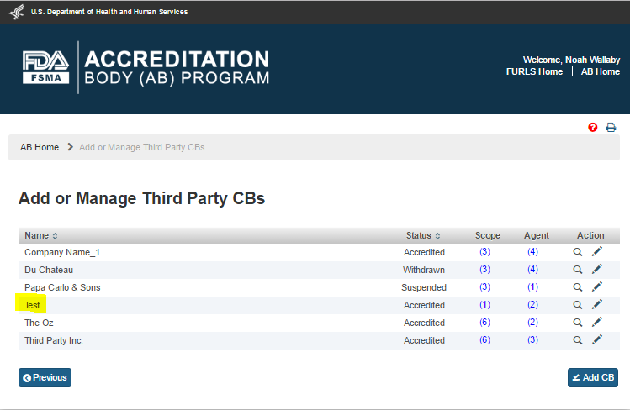Image resolution: width=630 pixels, height=410 pixels.
Task: Open AB Home in header navigation
Action: pyautogui.click(x=601, y=72)
